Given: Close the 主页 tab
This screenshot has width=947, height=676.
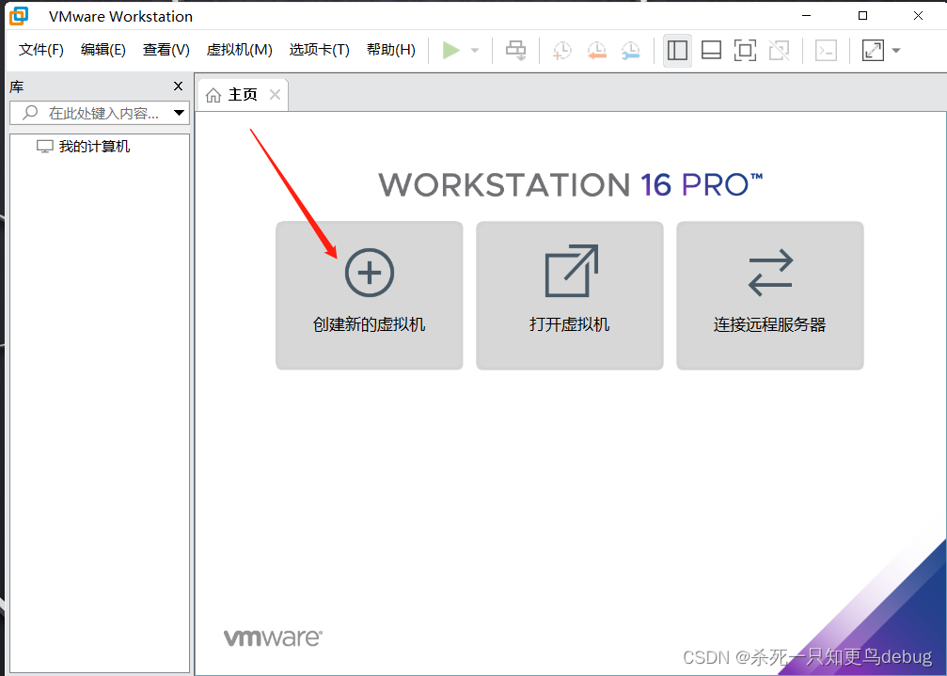Looking at the screenshot, I should click(x=274, y=94).
